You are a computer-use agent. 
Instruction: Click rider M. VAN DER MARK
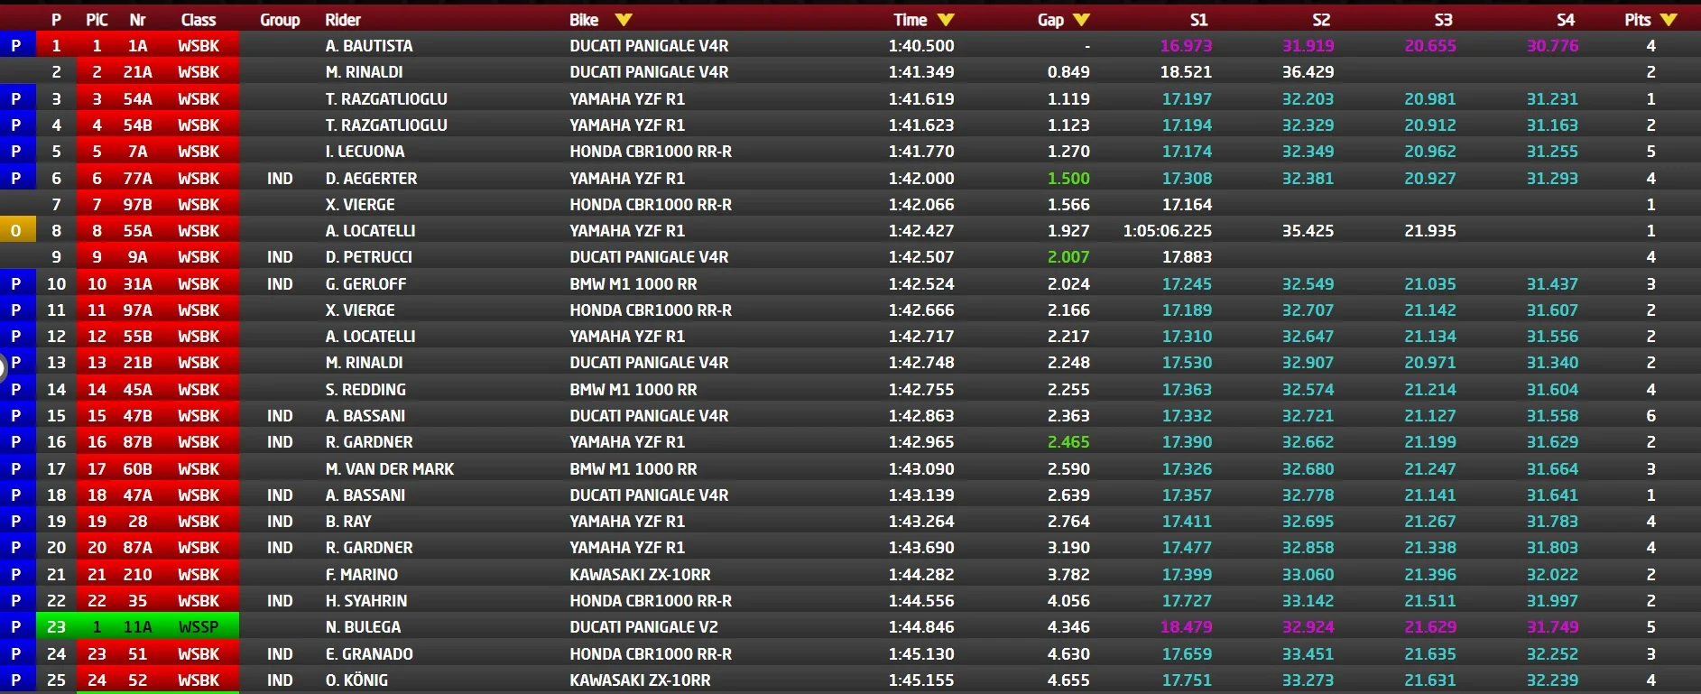[x=390, y=469]
